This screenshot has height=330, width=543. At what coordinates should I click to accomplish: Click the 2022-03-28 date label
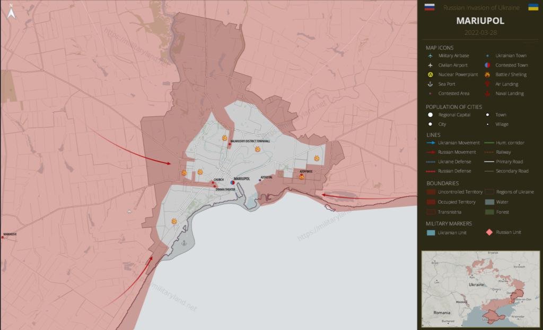pos(480,32)
